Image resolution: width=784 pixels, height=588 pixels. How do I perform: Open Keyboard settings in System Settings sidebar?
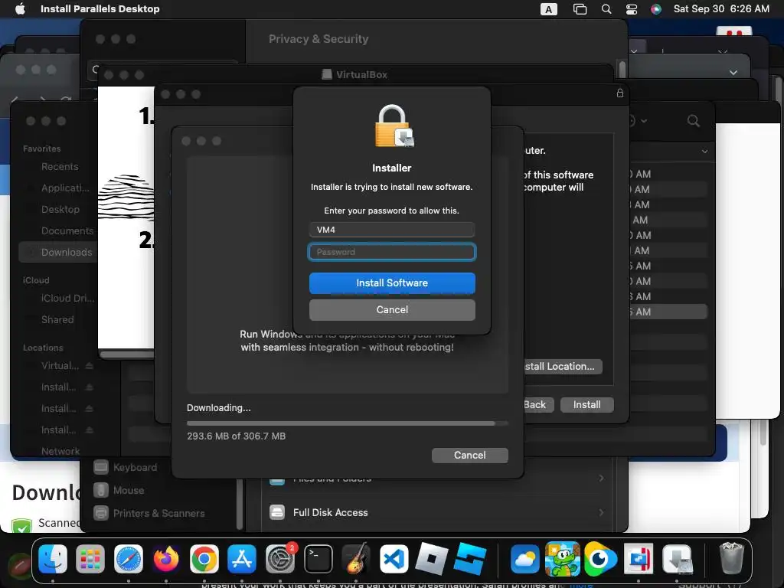(125, 468)
